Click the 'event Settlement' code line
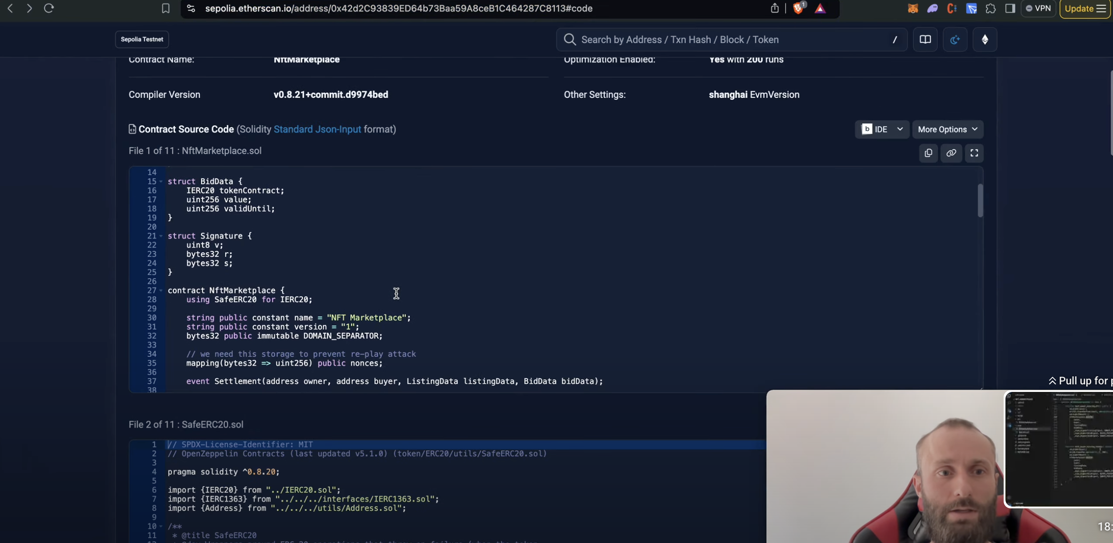This screenshot has height=543, width=1113. pos(395,381)
